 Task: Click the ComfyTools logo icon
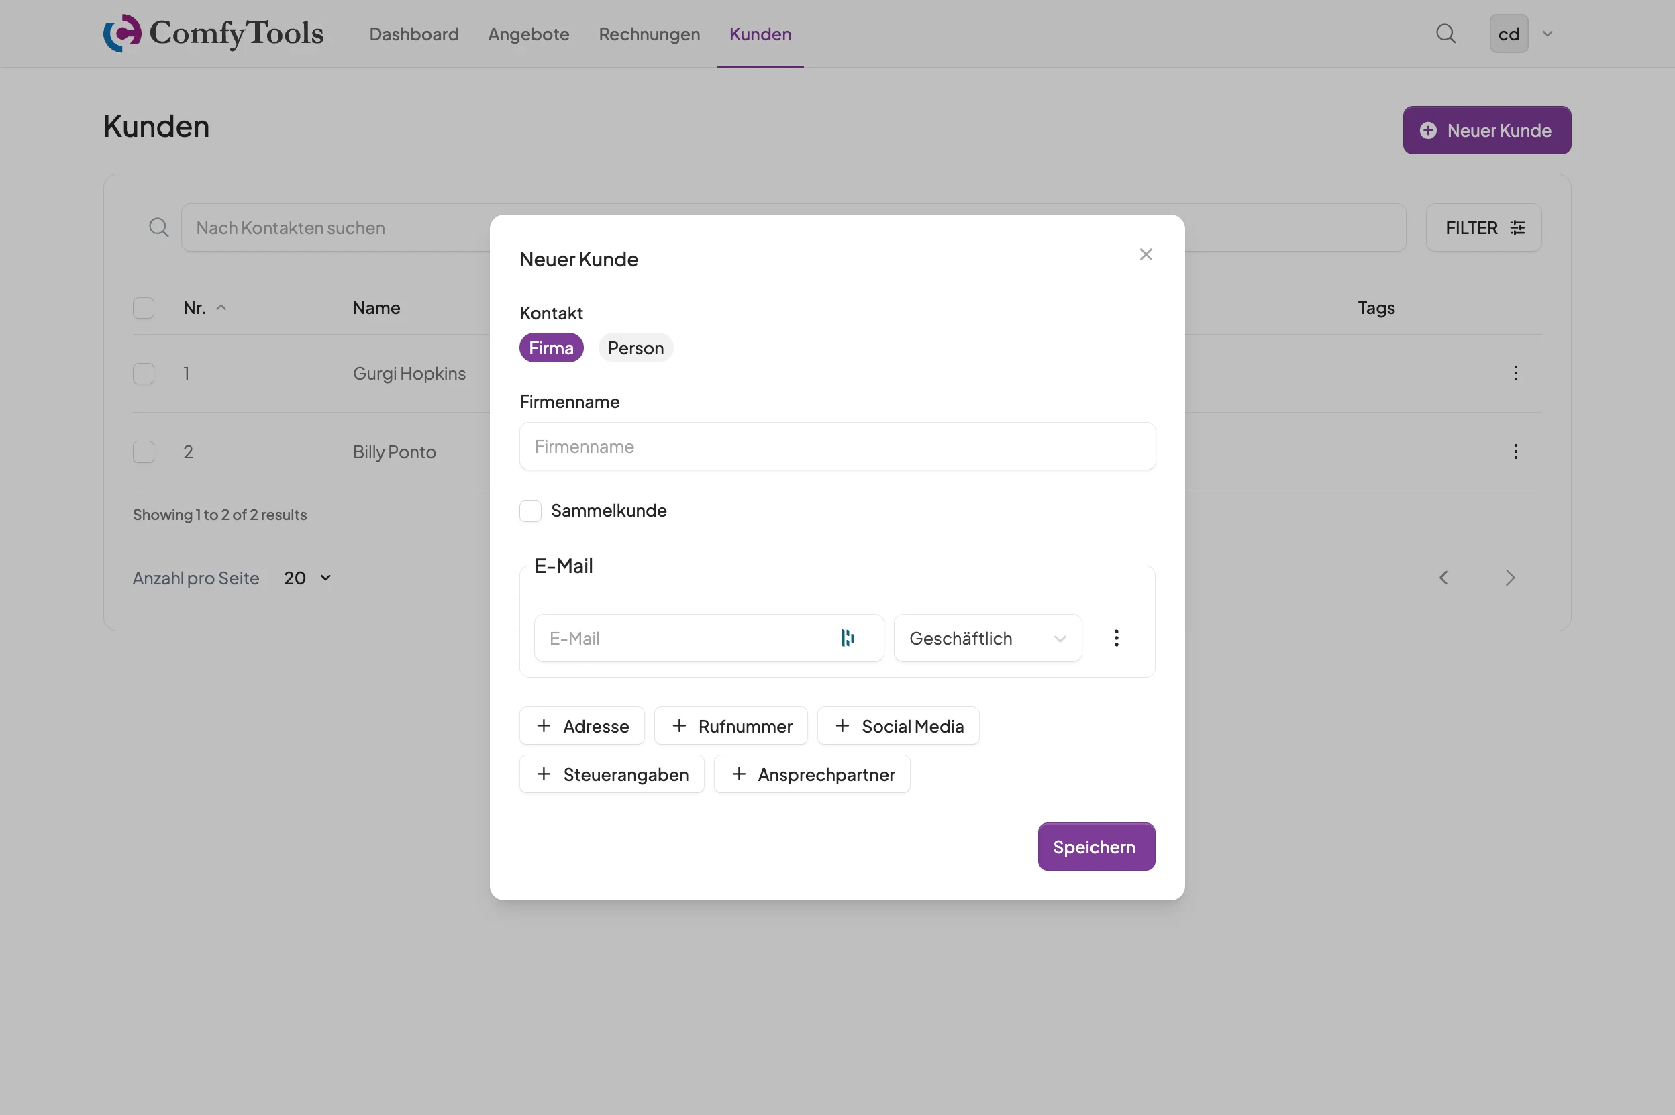122,34
